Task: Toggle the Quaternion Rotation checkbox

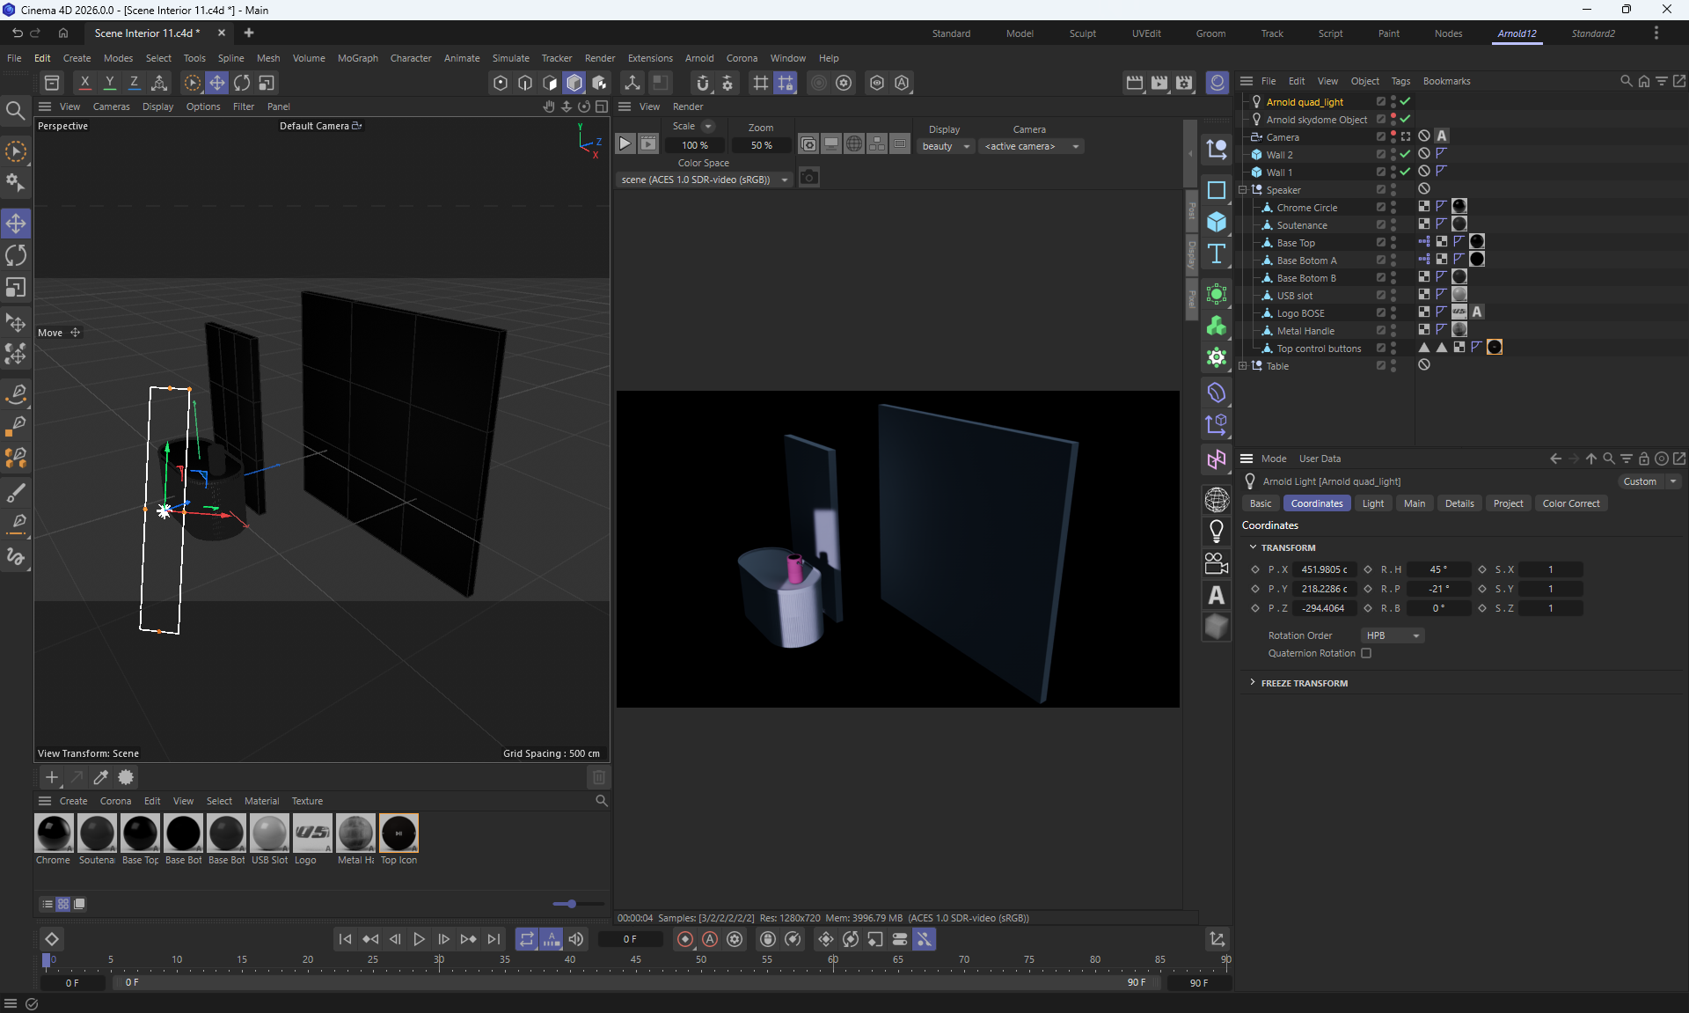Action: (1366, 653)
